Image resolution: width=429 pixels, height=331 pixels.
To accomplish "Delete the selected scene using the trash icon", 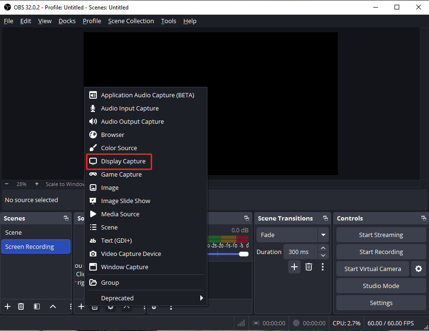I will [21, 306].
